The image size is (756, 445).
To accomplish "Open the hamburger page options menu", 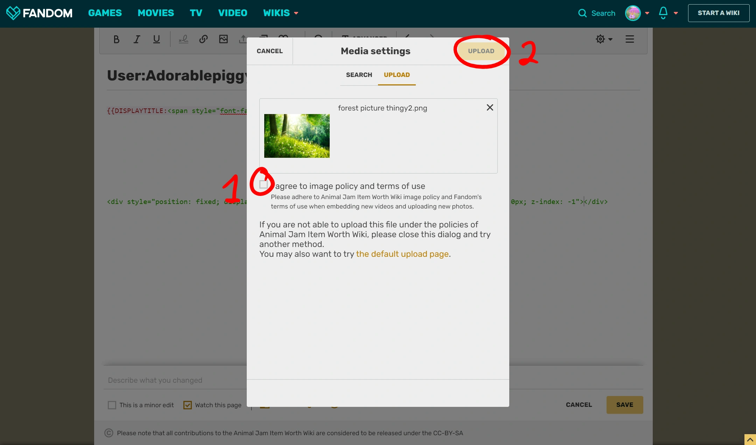I will point(630,39).
